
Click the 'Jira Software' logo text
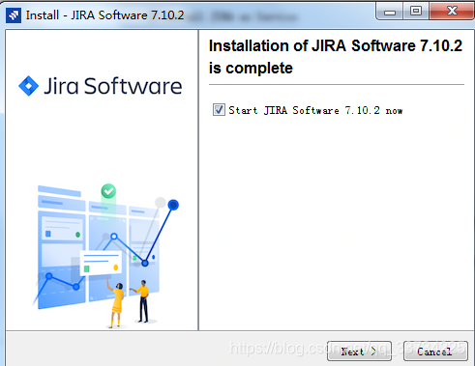[113, 86]
